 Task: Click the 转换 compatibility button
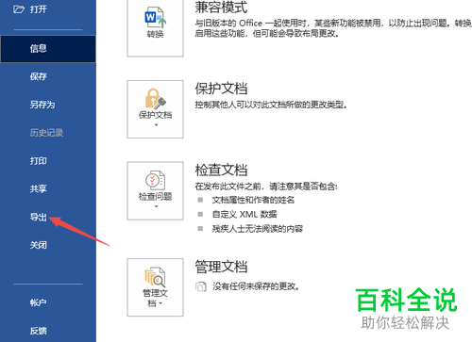point(155,27)
